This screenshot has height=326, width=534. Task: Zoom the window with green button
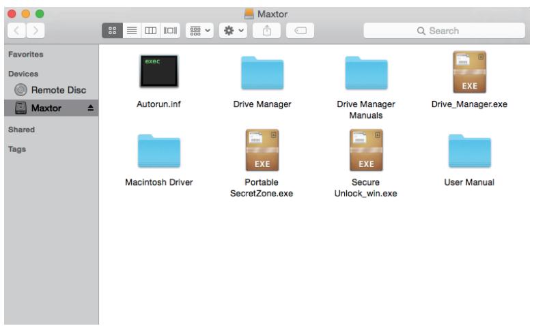pos(40,14)
